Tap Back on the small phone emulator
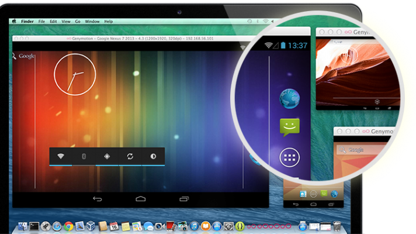Viewport: 416px width, 234px height. pos(296,204)
